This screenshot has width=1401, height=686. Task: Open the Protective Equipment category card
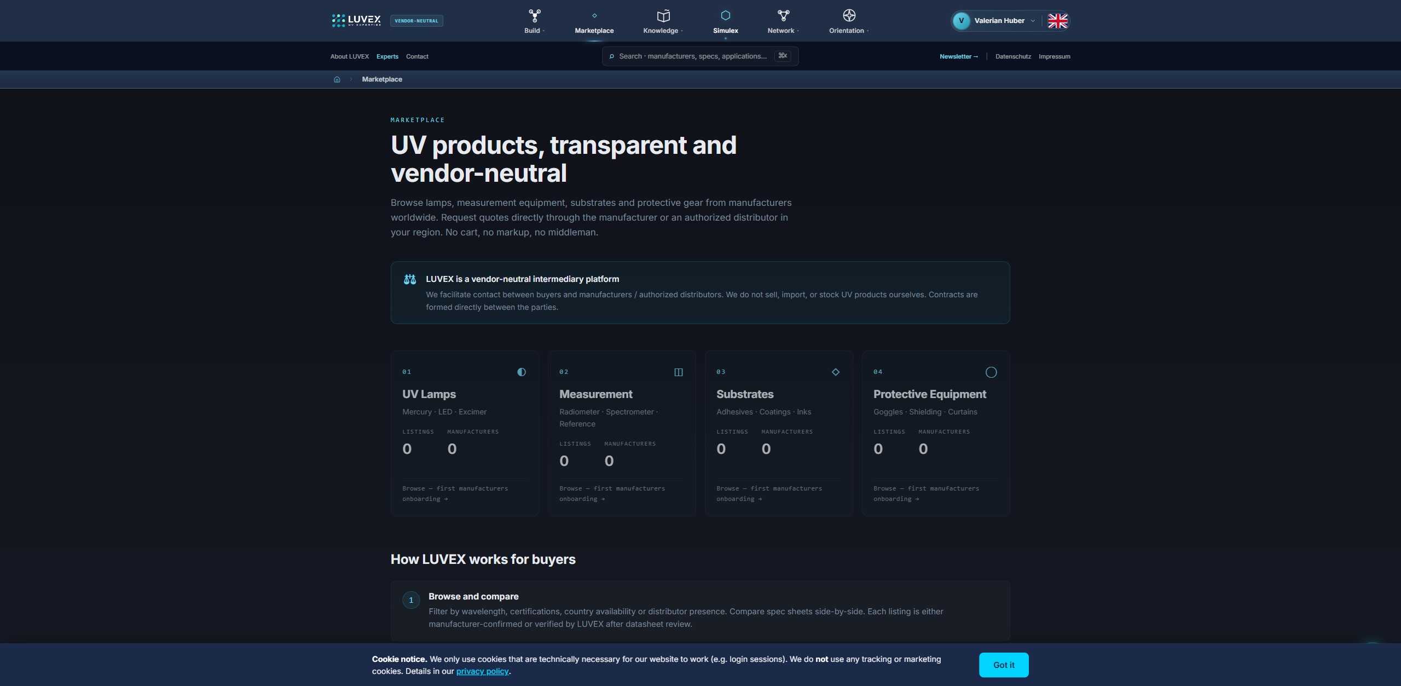pos(936,434)
